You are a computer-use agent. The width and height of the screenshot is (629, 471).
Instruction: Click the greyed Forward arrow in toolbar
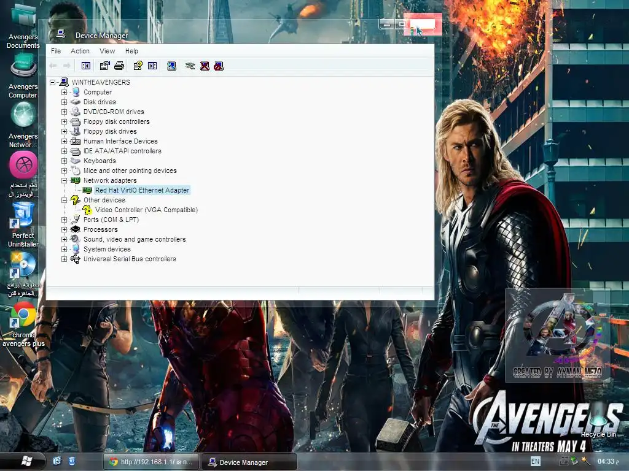coord(67,66)
